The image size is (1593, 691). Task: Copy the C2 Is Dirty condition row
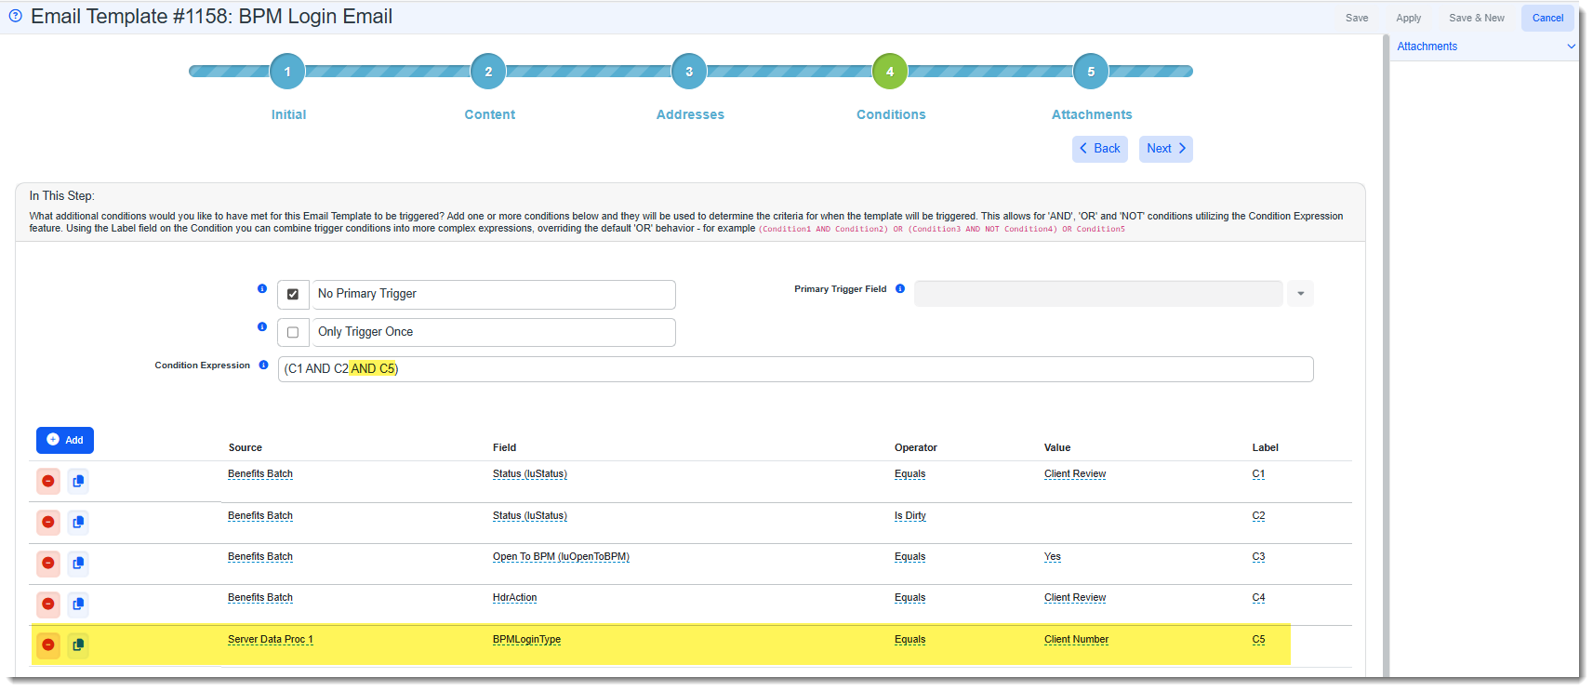tap(78, 522)
